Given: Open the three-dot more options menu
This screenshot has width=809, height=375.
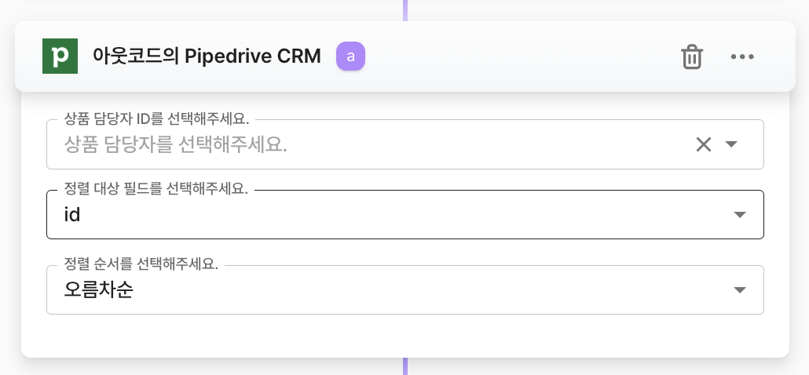Looking at the screenshot, I should click(x=742, y=56).
